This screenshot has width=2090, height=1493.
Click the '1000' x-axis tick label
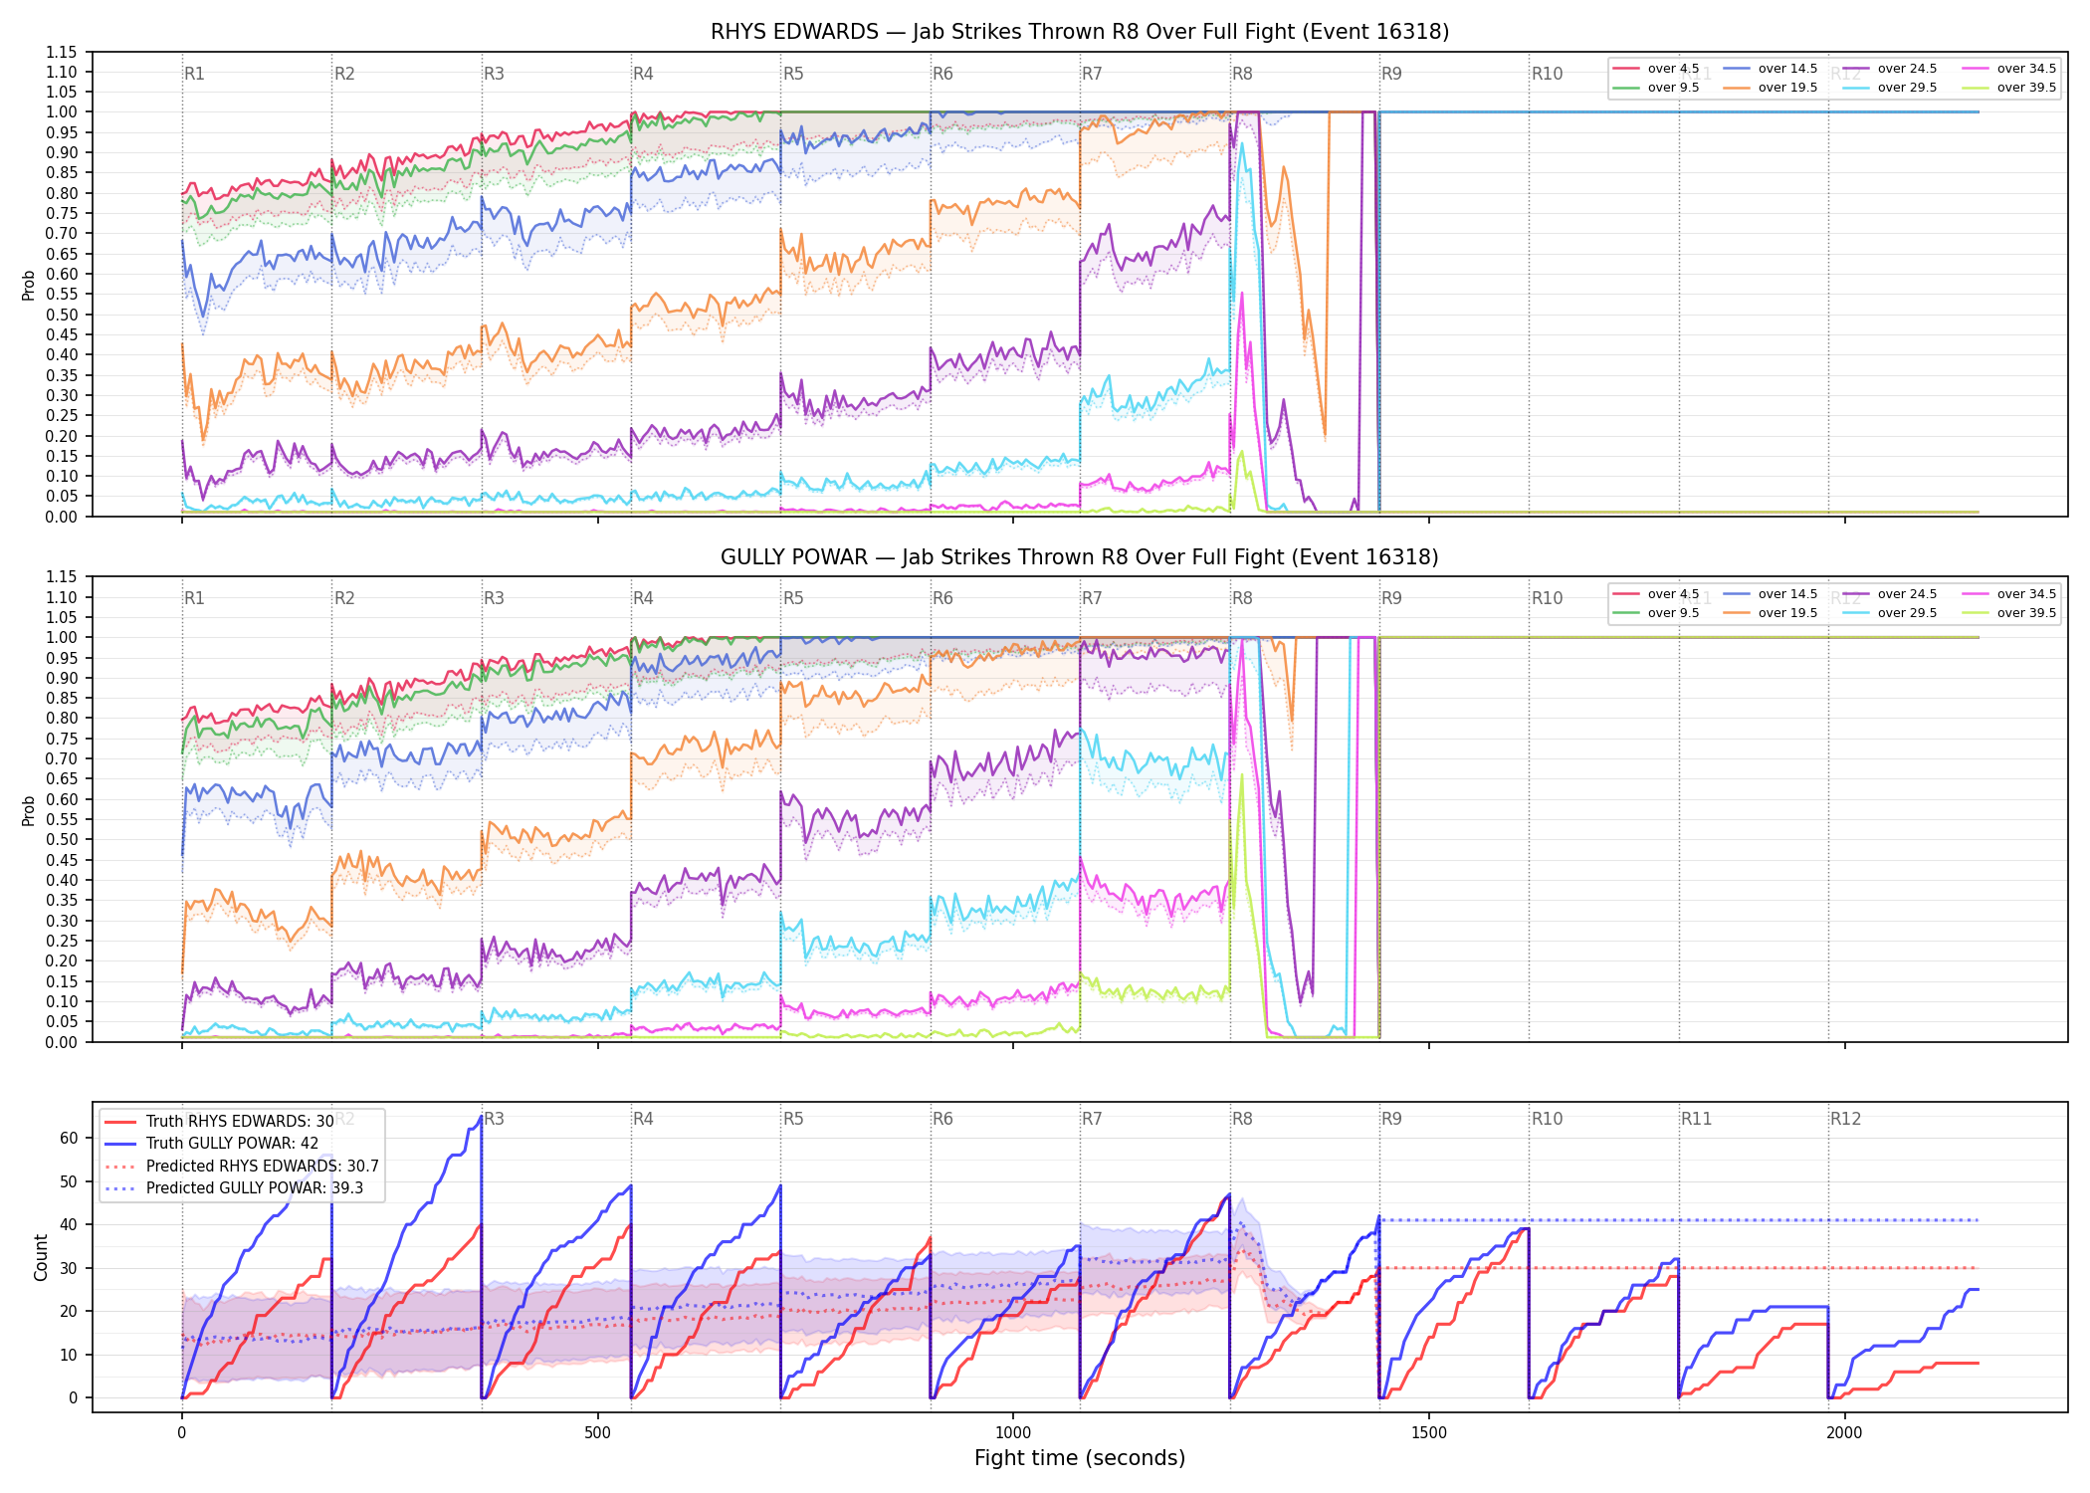tap(1013, 1432)
